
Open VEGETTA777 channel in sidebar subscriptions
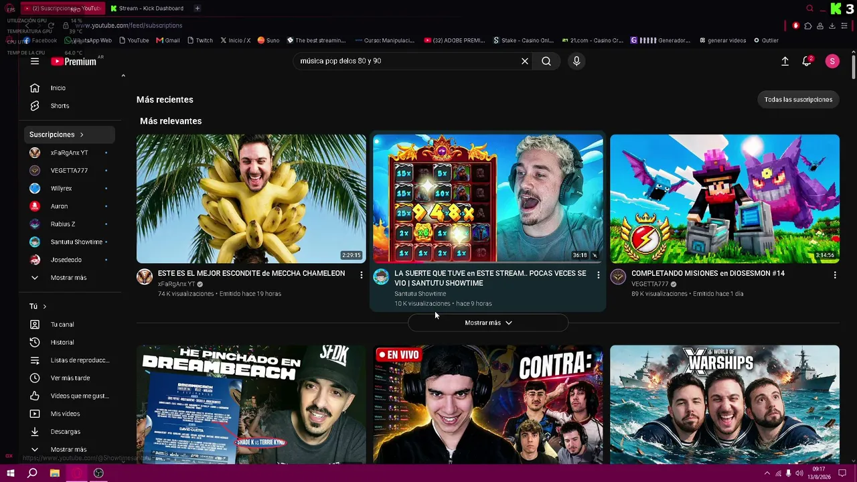[x=70, y=171]
